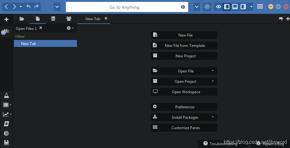The image size is (290, 148).
Task: Switch to the Database Explorer tab icon
Action: click(53, 19)
